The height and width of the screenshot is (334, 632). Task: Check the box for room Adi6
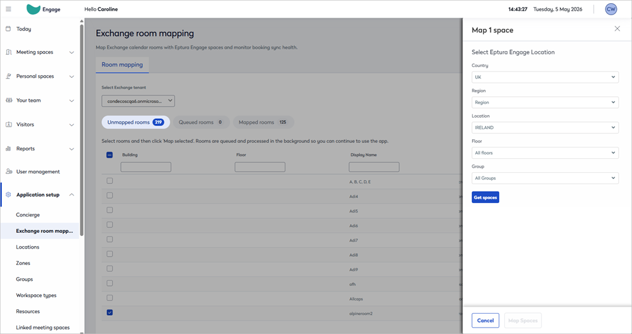[109, 225]
